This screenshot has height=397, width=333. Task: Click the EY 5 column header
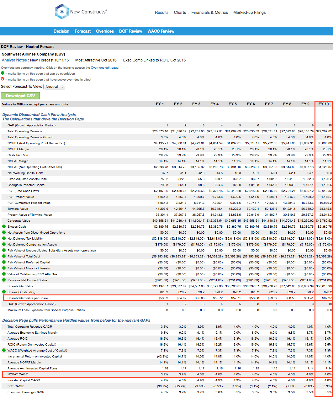(x=233, y=104)
